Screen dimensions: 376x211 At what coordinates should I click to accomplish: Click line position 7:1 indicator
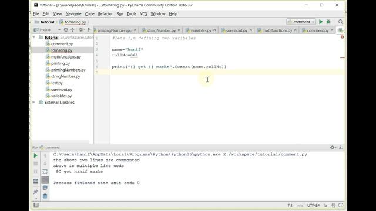[290, 206]
